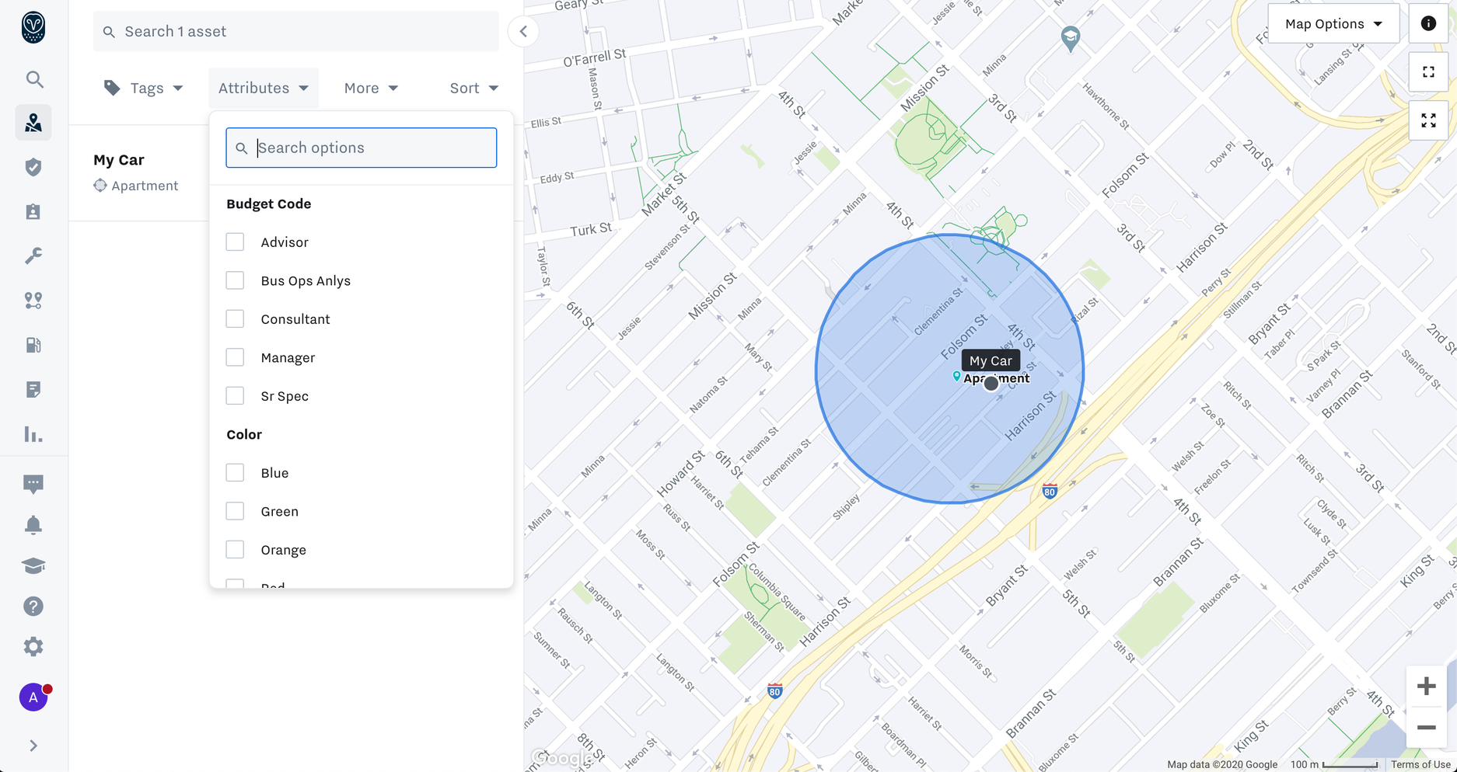
Task: Open the maintenance wrench icon
Action: click(33, 256)
